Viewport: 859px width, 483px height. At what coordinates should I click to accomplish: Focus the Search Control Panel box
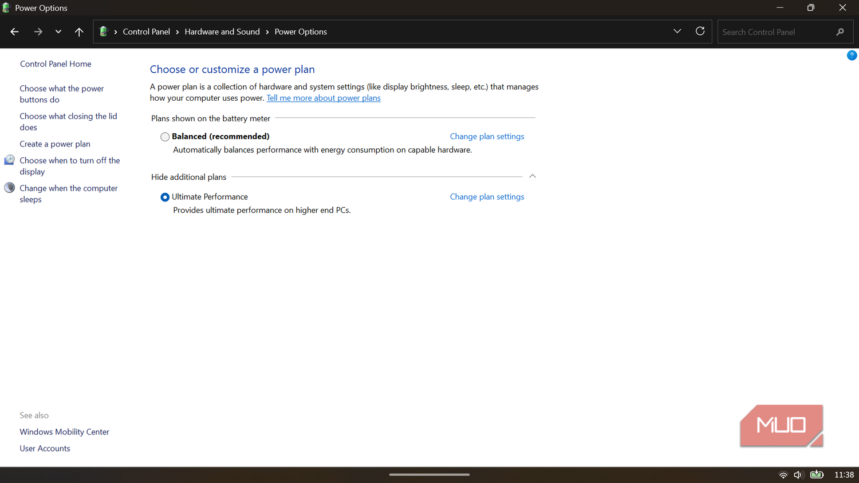(x=785, y=32)
